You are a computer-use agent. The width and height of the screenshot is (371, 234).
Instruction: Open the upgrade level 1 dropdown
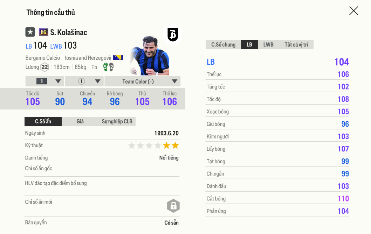click(45, 81)
